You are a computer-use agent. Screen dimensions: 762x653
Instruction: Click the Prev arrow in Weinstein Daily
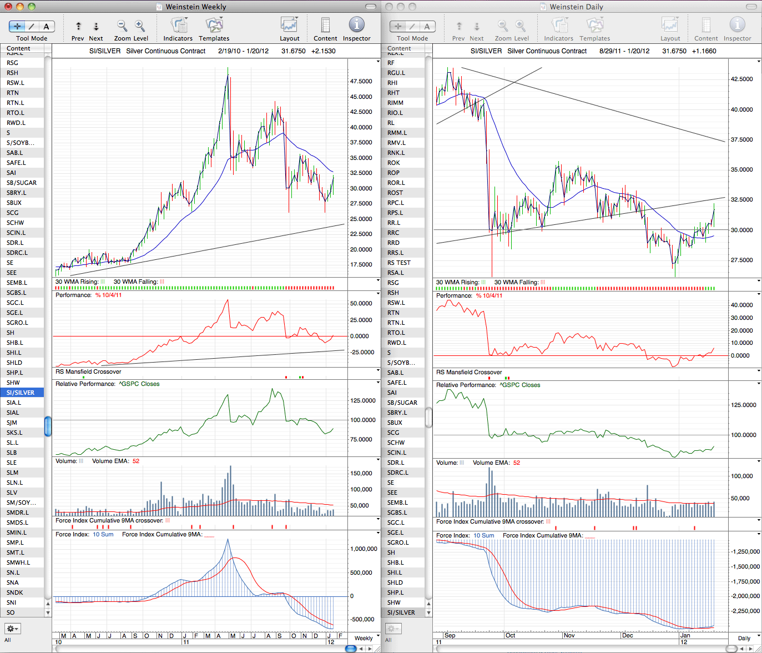point(459,26)
